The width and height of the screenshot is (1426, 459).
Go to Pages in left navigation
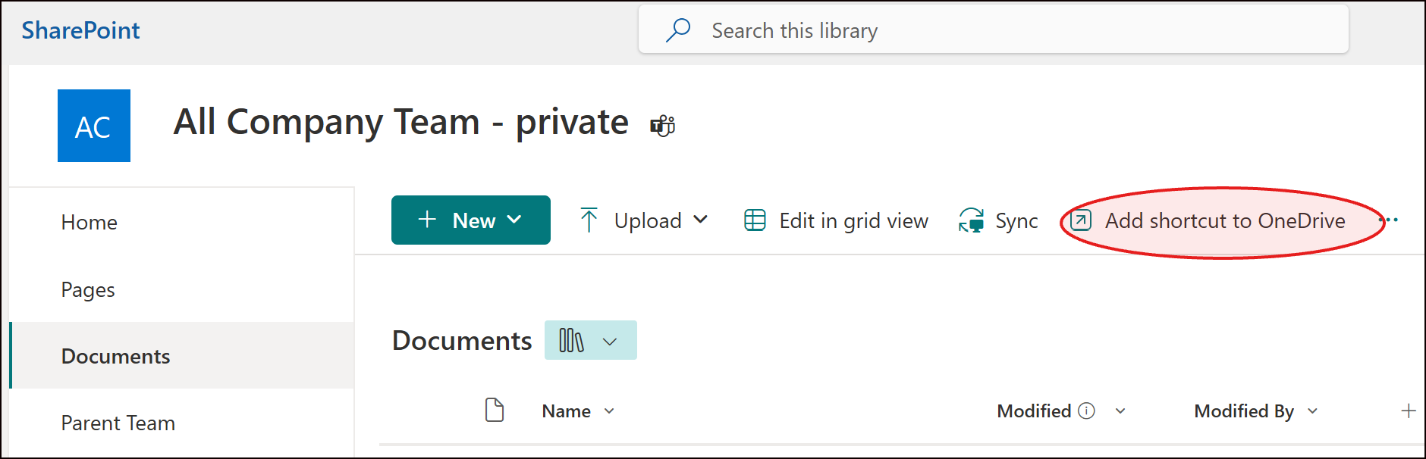click(x=88, y=289)
